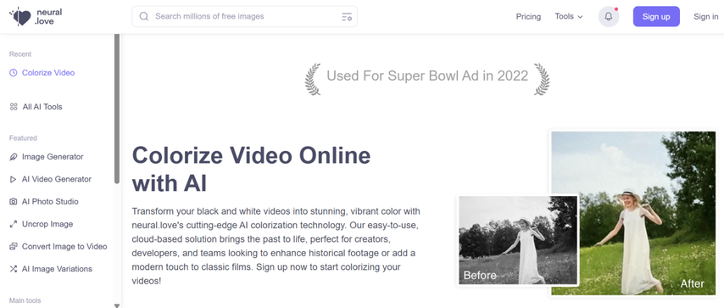
Task: Click the sidebar scroll-down arrow
Action: (x=117, y=305)
